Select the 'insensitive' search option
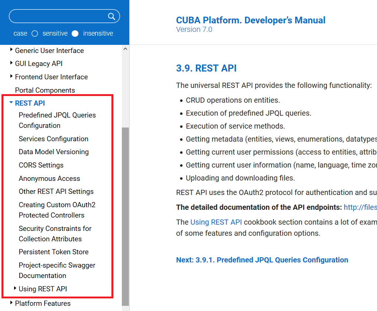 point(75,33)
